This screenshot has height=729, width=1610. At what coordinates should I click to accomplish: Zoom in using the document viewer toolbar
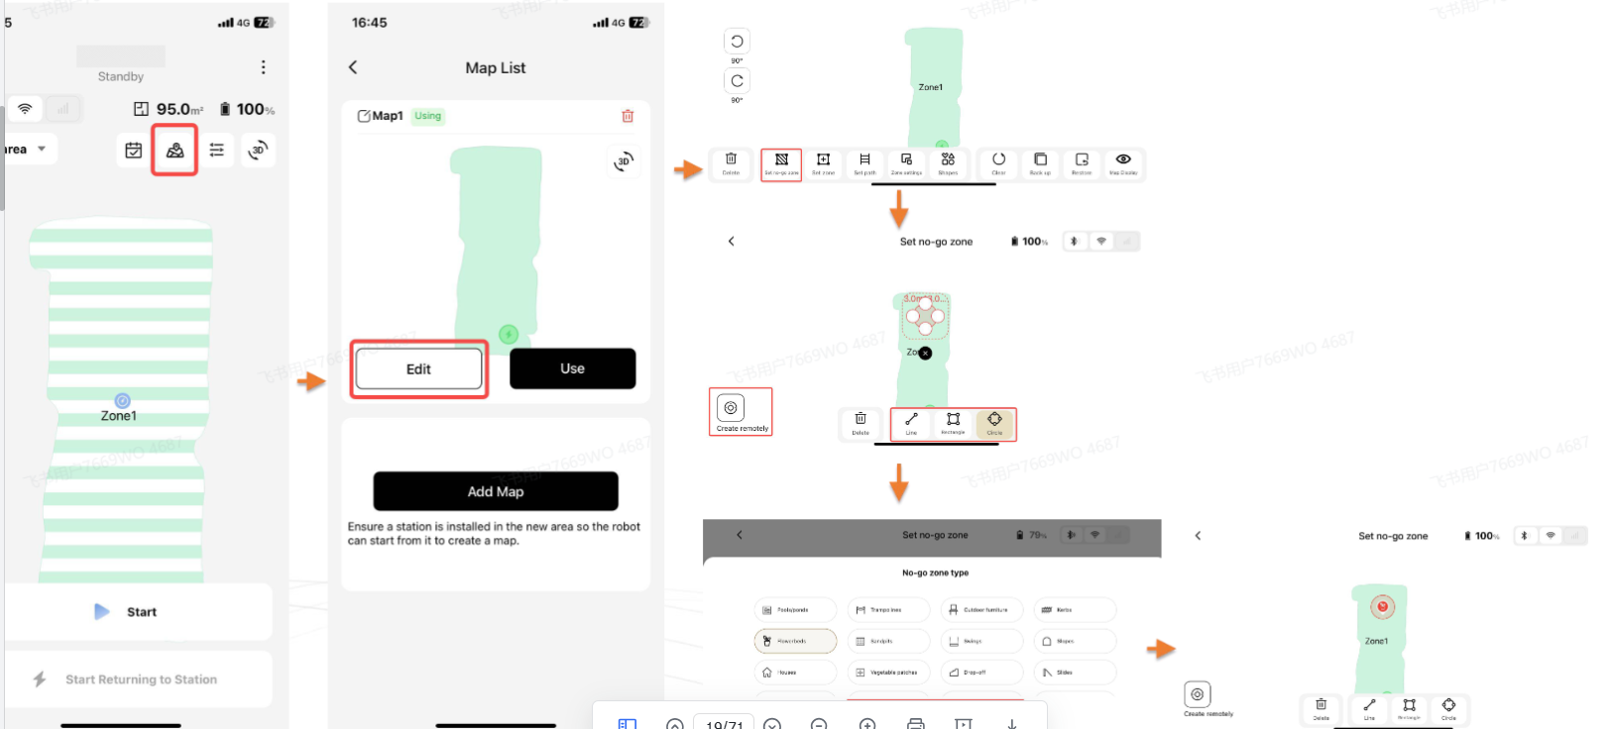pos(867,725)
